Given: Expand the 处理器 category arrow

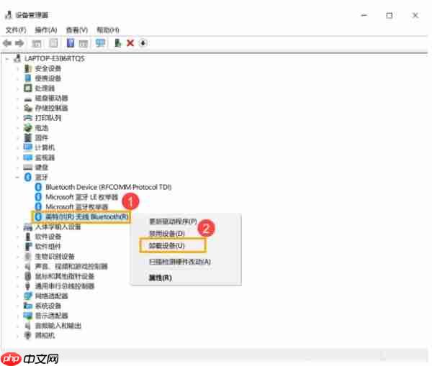Looking at the screenshot, I should [x=17, y=88].
